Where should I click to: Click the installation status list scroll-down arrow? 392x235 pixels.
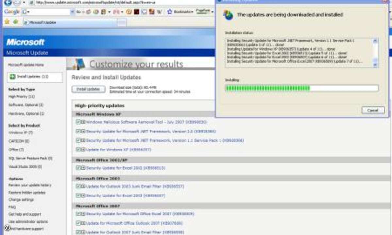[375, 65]
